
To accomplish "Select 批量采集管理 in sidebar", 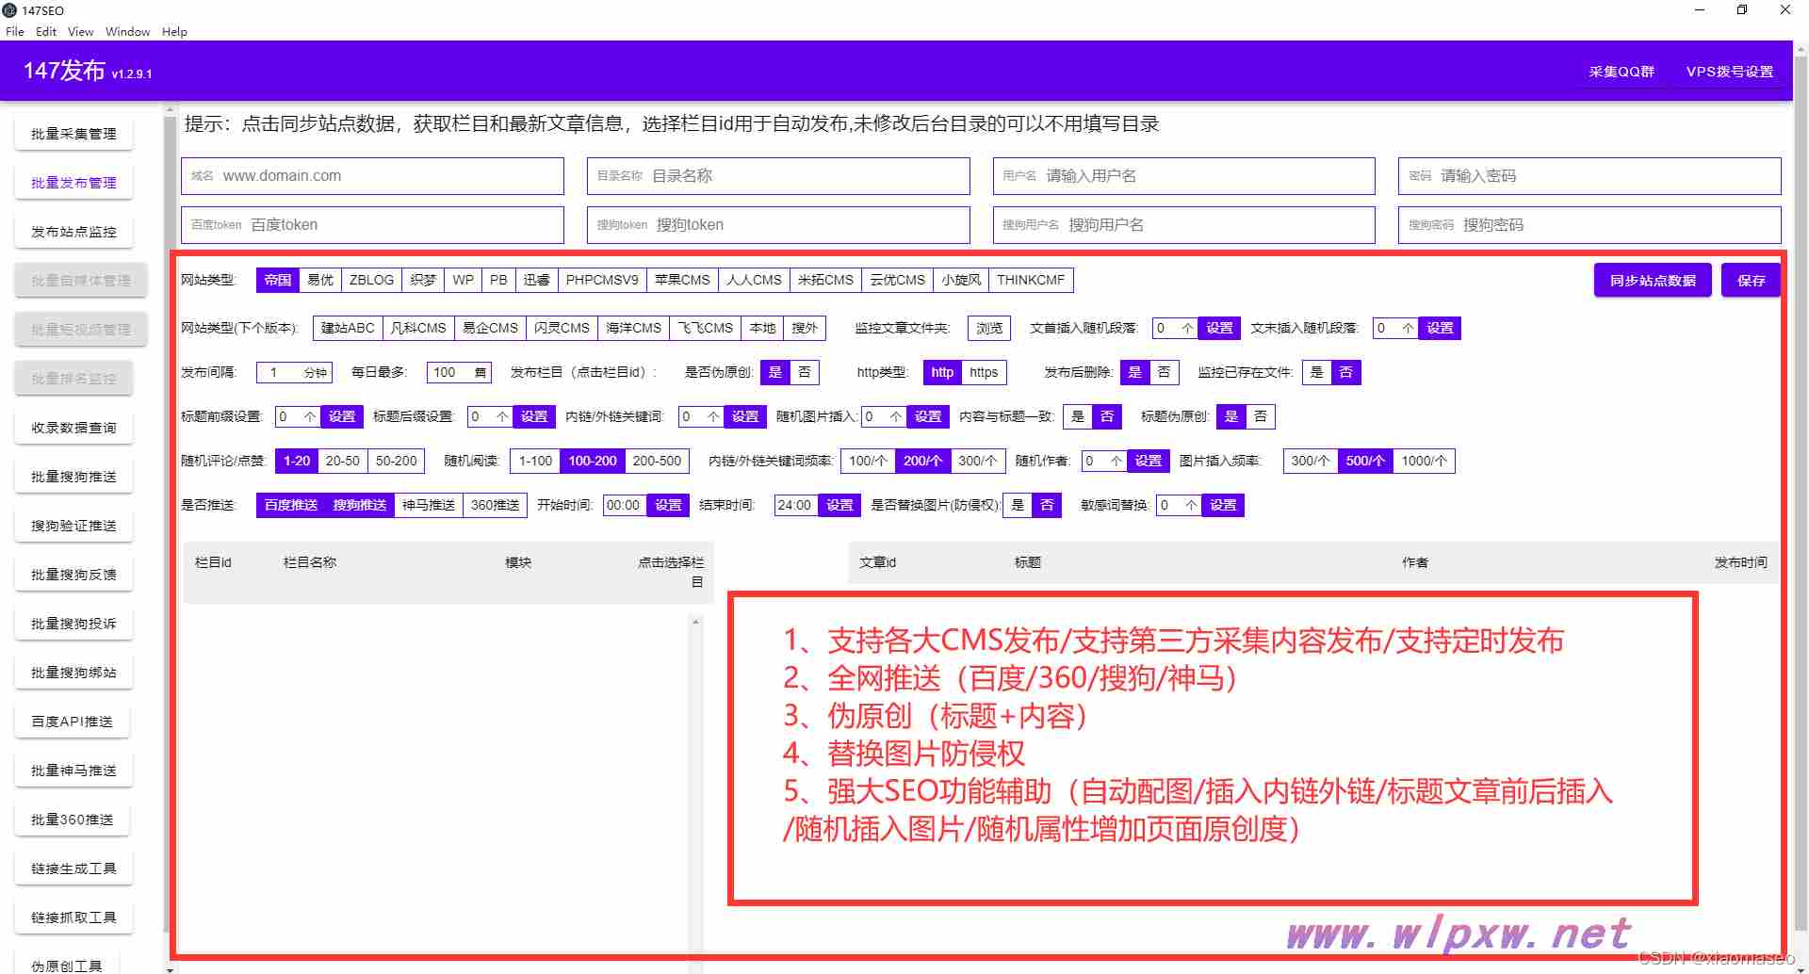I will (x=73, y=134).
